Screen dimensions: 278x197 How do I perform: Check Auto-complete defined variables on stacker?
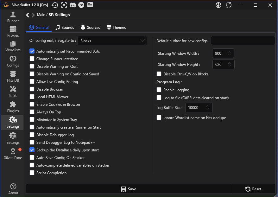click(32, 165)
